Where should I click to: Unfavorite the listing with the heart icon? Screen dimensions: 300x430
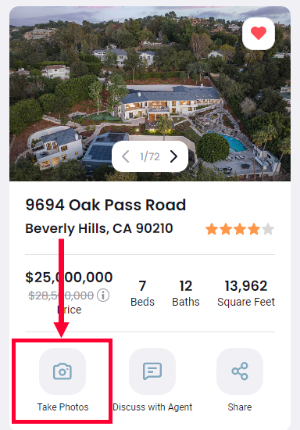click(259, 34)
